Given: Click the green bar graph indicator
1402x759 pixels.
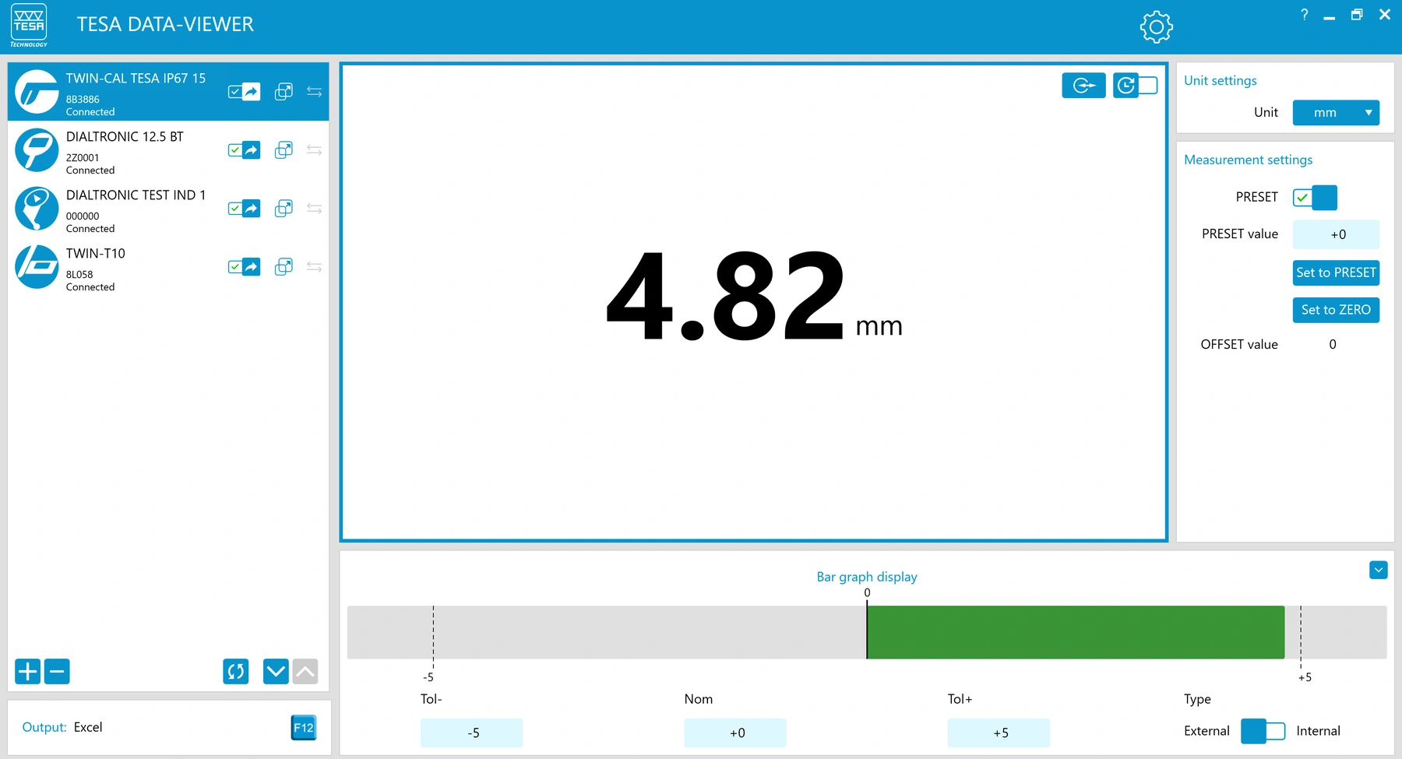Looking at the screenshot, I should pos(1076,632).
